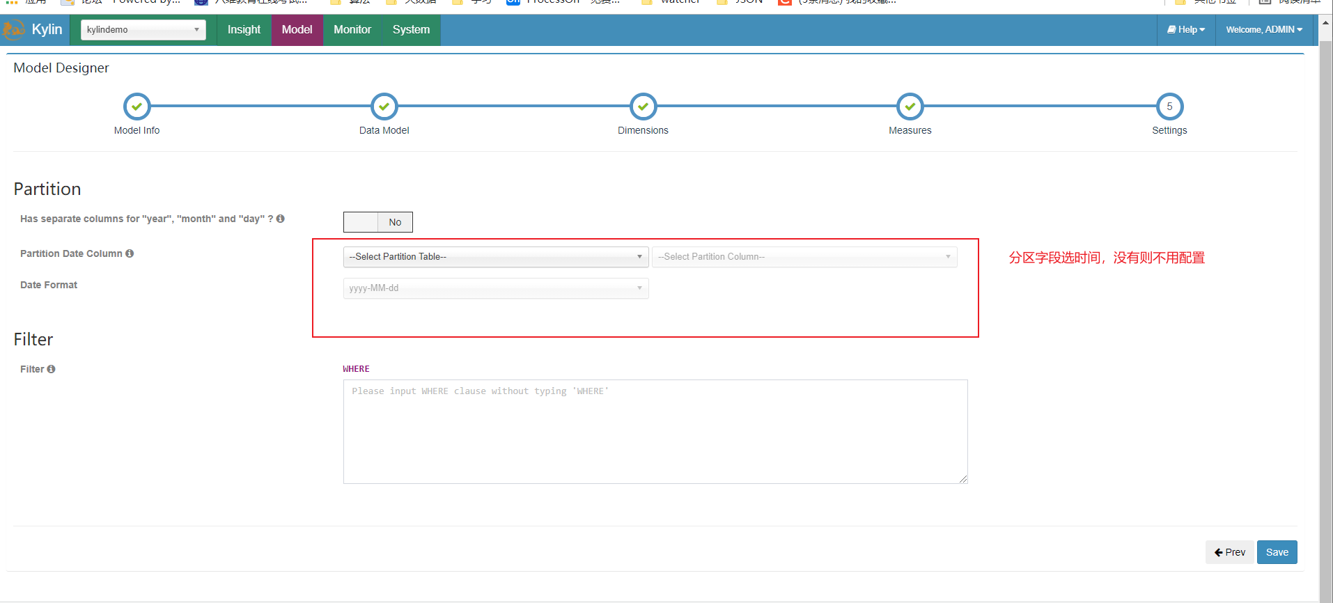
Task: Switch to the Insight tab
Action: coord(244,30)
